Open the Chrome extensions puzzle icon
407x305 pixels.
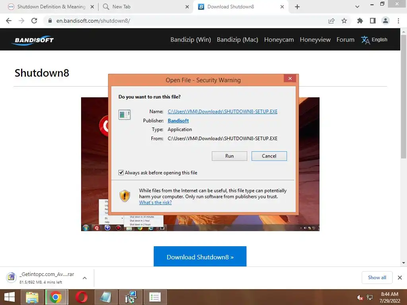360,21
